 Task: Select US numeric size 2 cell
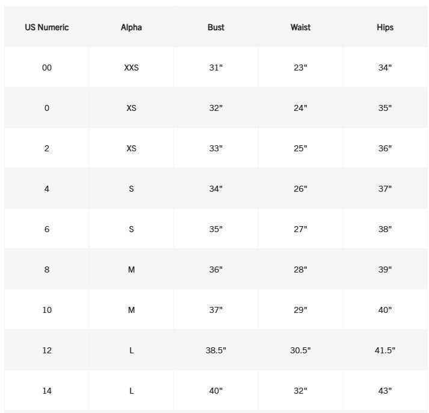47,148
